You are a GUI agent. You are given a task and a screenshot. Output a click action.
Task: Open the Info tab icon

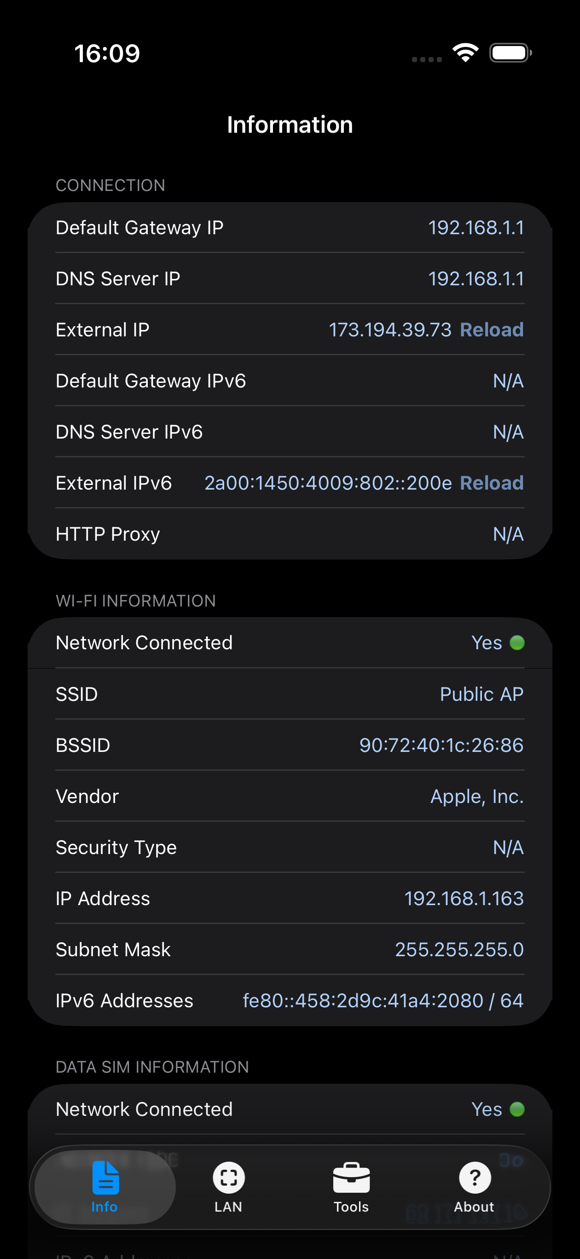(x=105, y=1178)
